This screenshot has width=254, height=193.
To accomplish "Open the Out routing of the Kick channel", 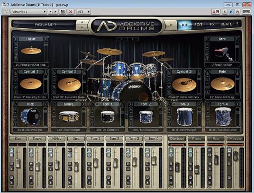I will (12, 187).
